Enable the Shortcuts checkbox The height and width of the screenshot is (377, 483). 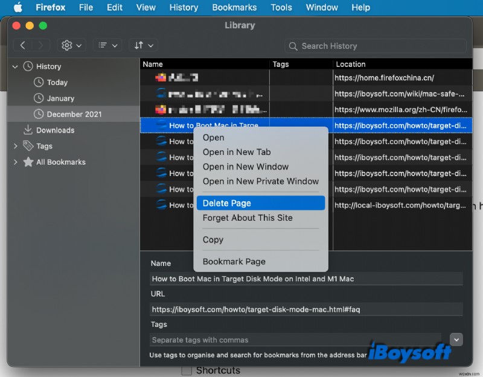(x=187, y=370)
